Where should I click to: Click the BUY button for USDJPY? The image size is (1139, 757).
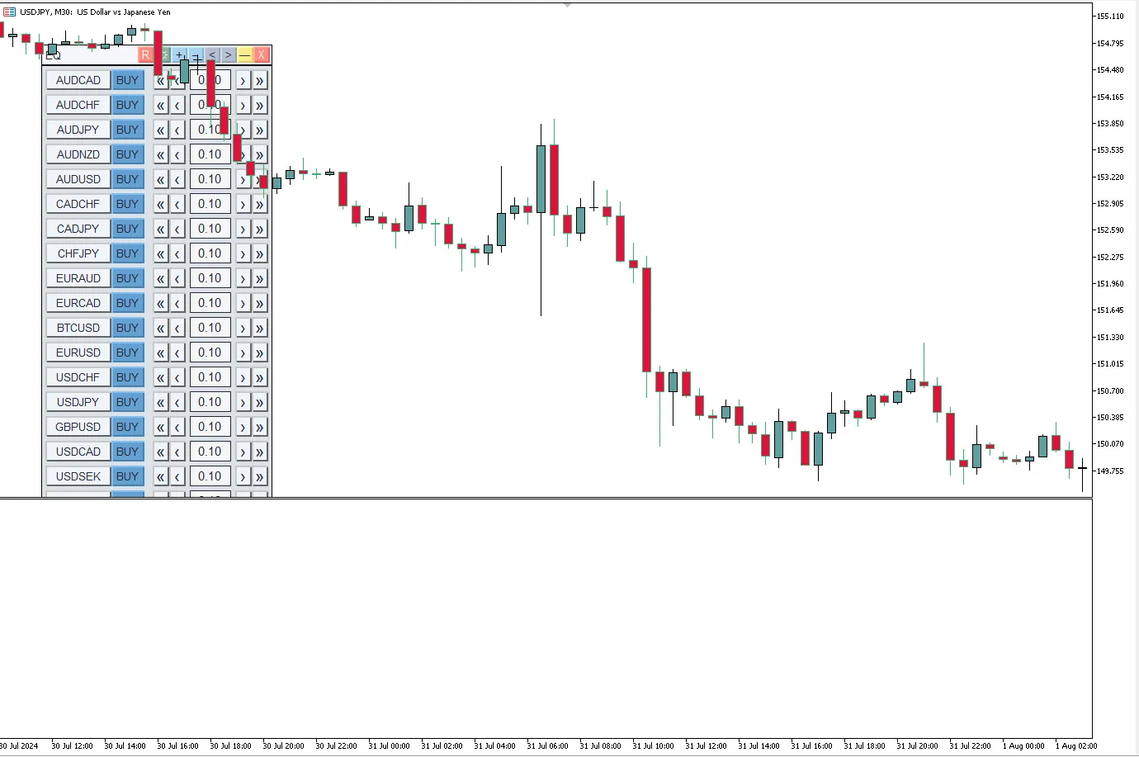(127, 402)
